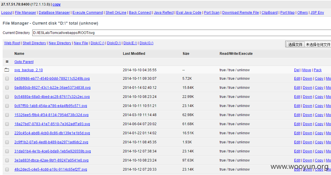Switch to Disk(E:/)

[x=130, y=43]
